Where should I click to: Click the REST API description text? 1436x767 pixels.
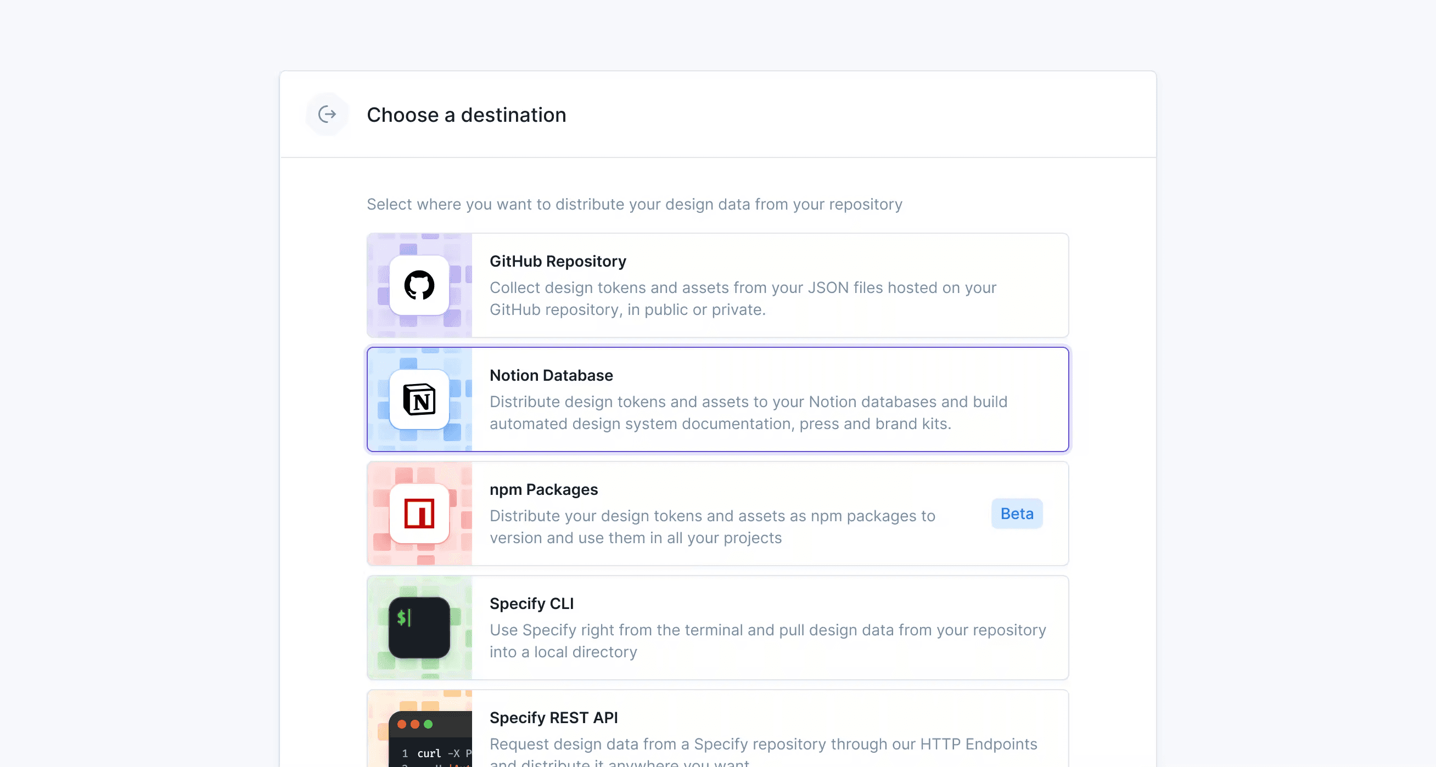pyautogui.click(x=762, y=745)
